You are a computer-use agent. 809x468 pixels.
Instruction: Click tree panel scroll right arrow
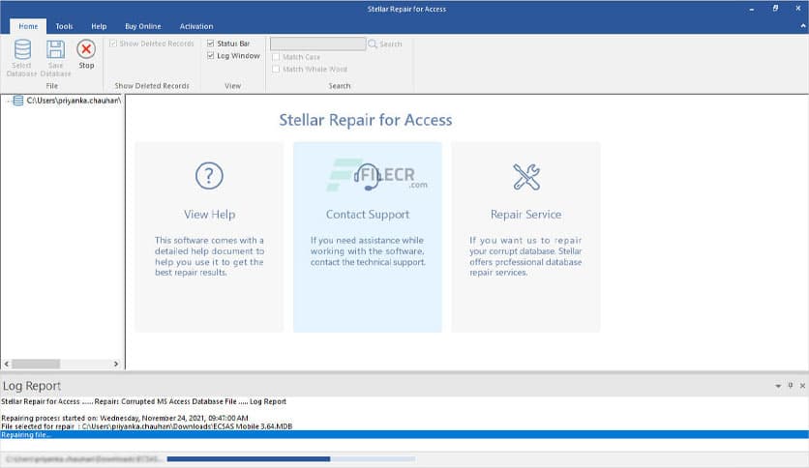116,364
